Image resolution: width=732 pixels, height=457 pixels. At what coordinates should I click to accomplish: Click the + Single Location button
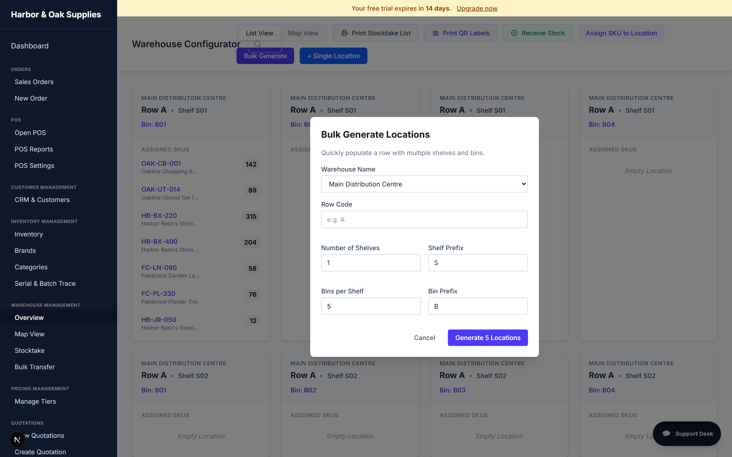coord(333,56)
